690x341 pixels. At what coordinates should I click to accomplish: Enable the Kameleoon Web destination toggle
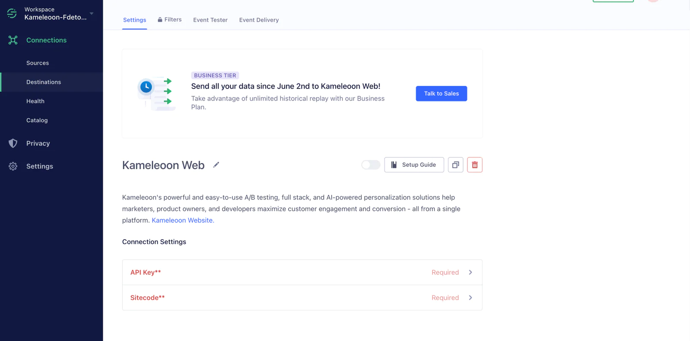point(370,165)
